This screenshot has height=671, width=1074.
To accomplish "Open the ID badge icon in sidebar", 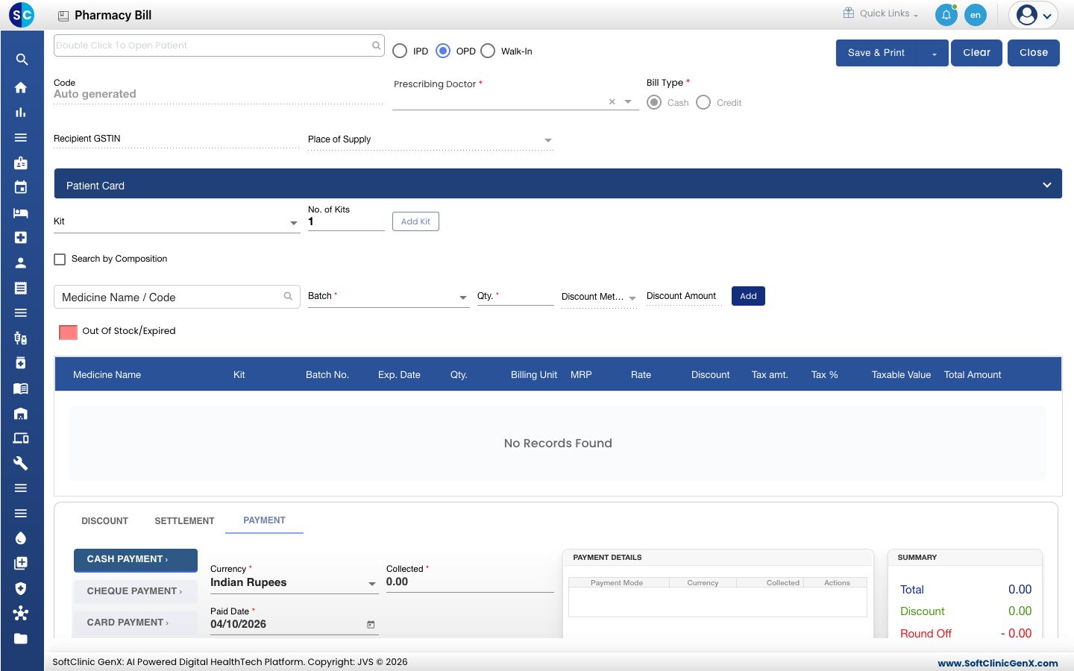I will coord(21,163).
